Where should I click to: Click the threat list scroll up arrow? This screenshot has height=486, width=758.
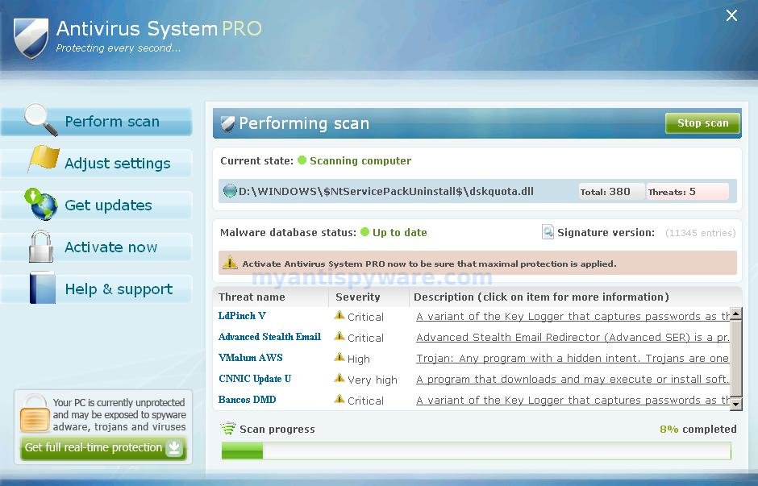[735, 313]
